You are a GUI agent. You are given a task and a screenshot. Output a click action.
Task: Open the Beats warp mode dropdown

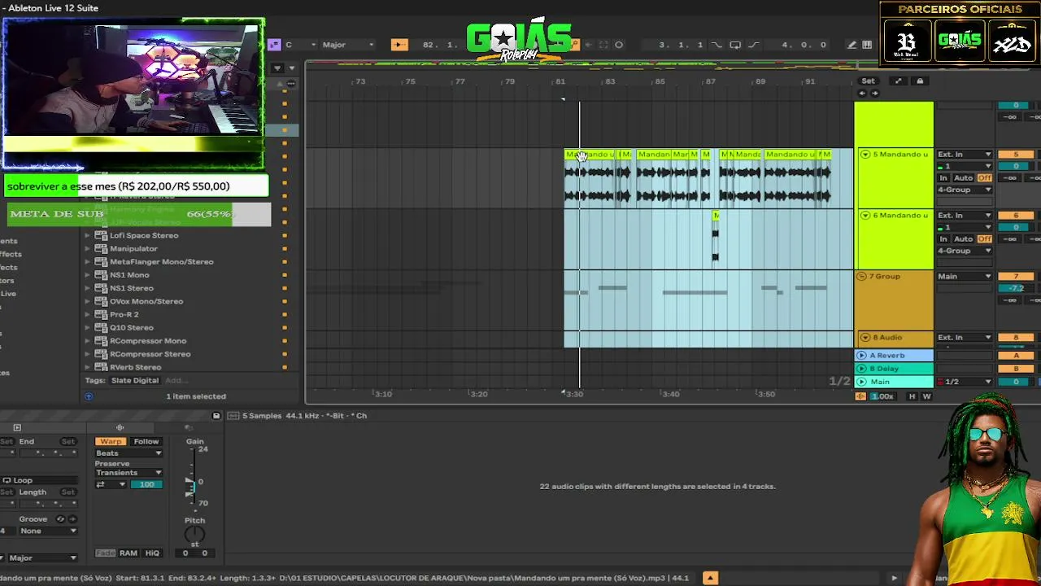click(128, 453)
